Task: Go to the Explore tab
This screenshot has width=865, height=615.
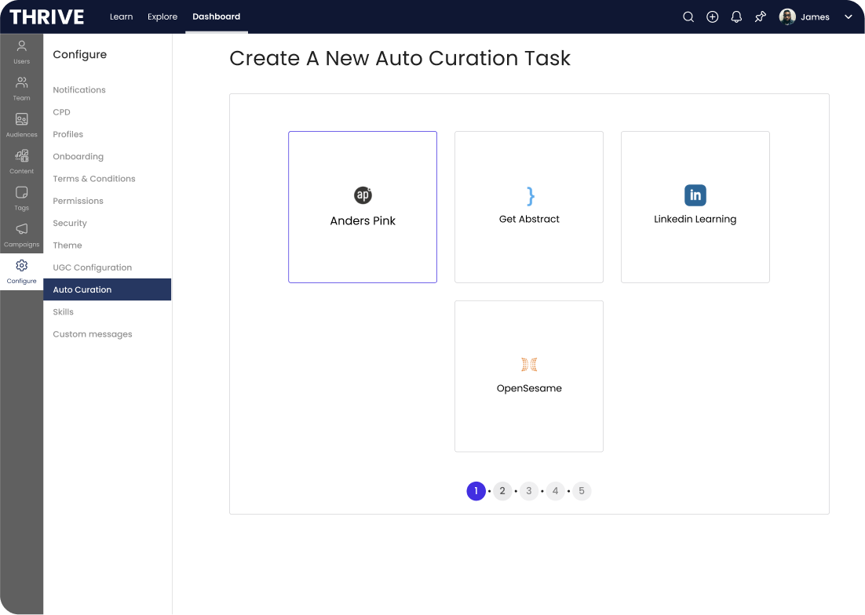Action: (x=162, y=16)
